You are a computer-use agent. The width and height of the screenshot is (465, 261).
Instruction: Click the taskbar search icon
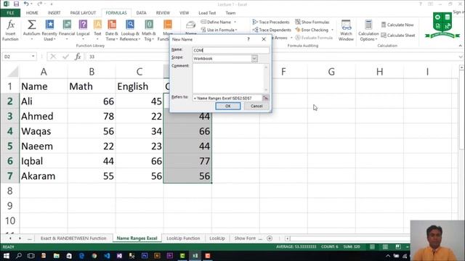point(19,256)
